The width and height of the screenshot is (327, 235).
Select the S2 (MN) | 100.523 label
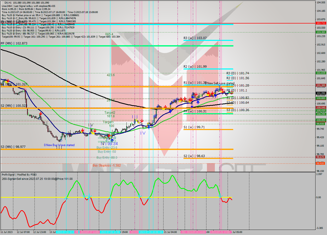14,105
